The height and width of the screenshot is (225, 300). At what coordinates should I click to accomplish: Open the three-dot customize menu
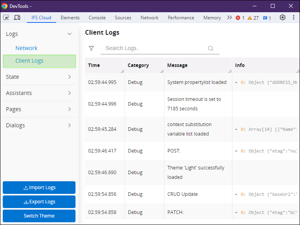click(x=294, y=17)
